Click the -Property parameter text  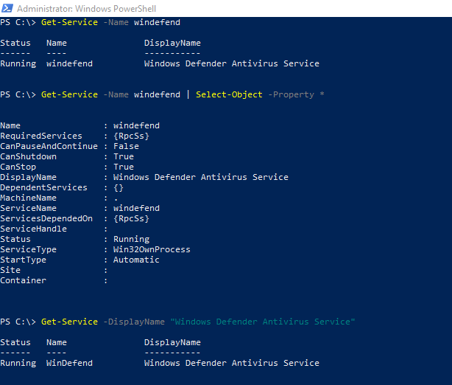click(x=292, y=94)
